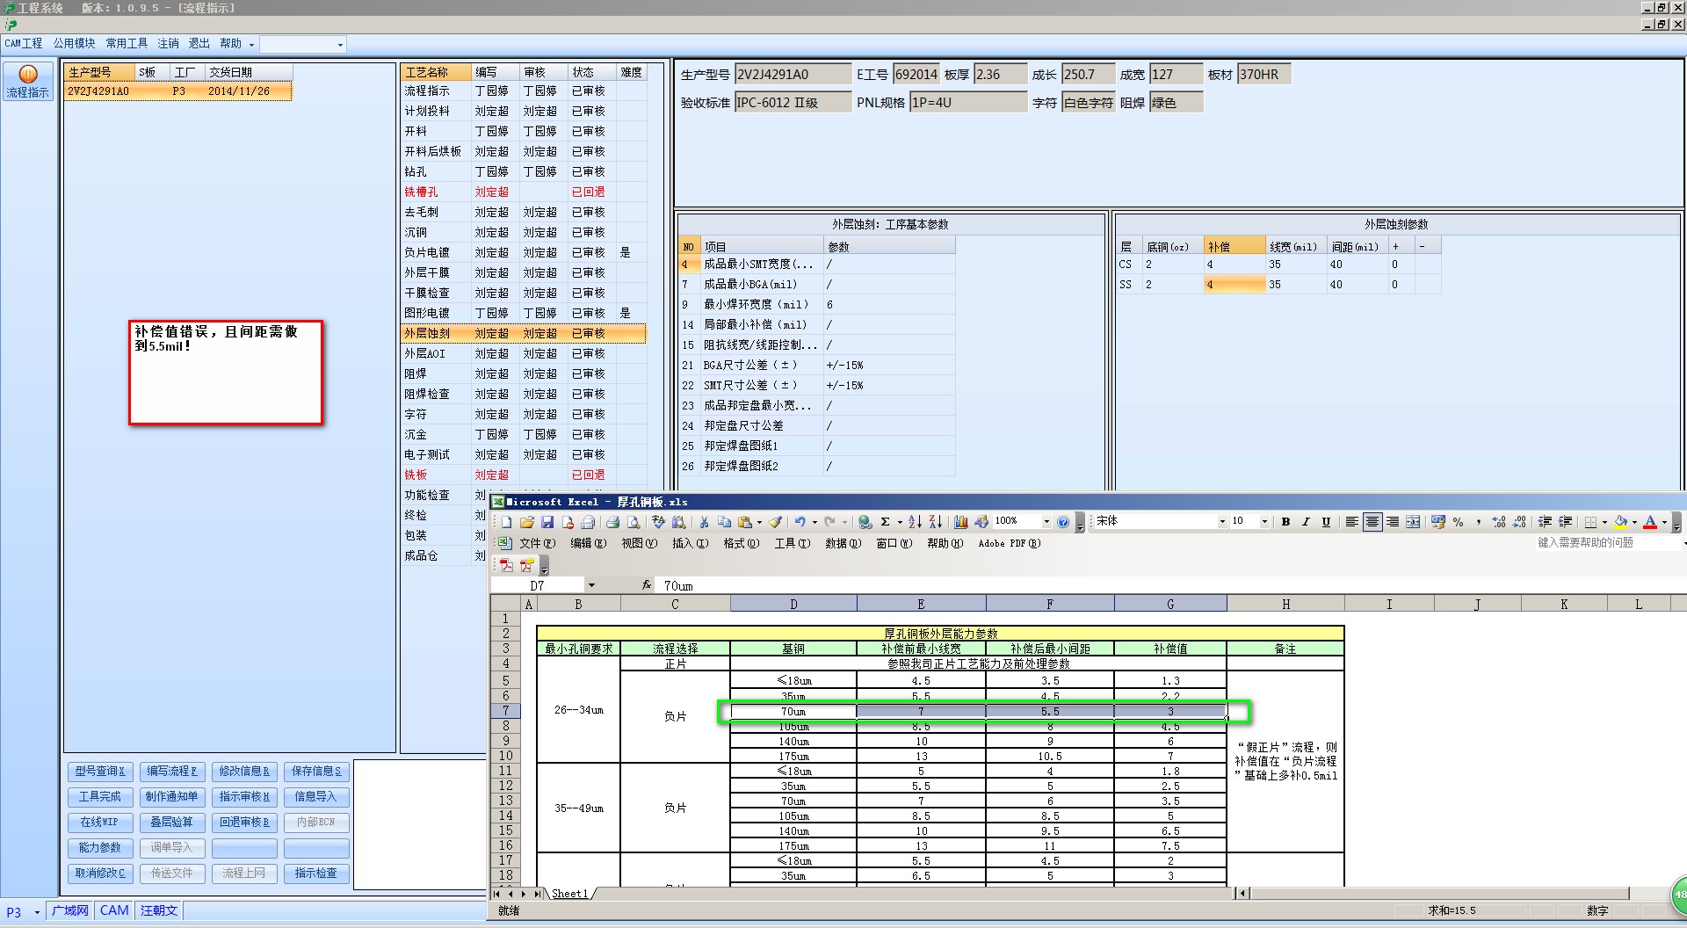Open the 公用模块 menu
This screenshot has width=1687, height=928.
(x=74, y=43)
